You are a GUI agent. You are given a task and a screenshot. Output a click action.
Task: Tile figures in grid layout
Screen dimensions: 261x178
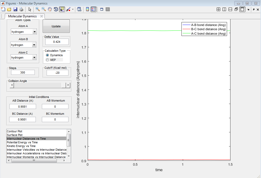click(x=218, y=9)
